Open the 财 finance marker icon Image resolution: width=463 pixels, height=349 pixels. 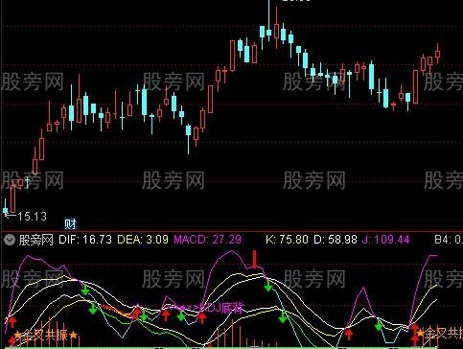pos(70,224)
